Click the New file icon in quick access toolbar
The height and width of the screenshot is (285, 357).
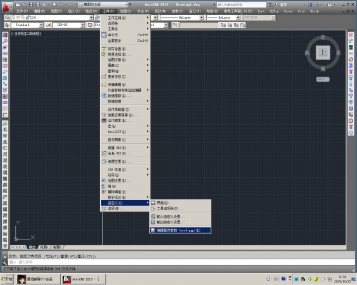(x=18, y=4)
